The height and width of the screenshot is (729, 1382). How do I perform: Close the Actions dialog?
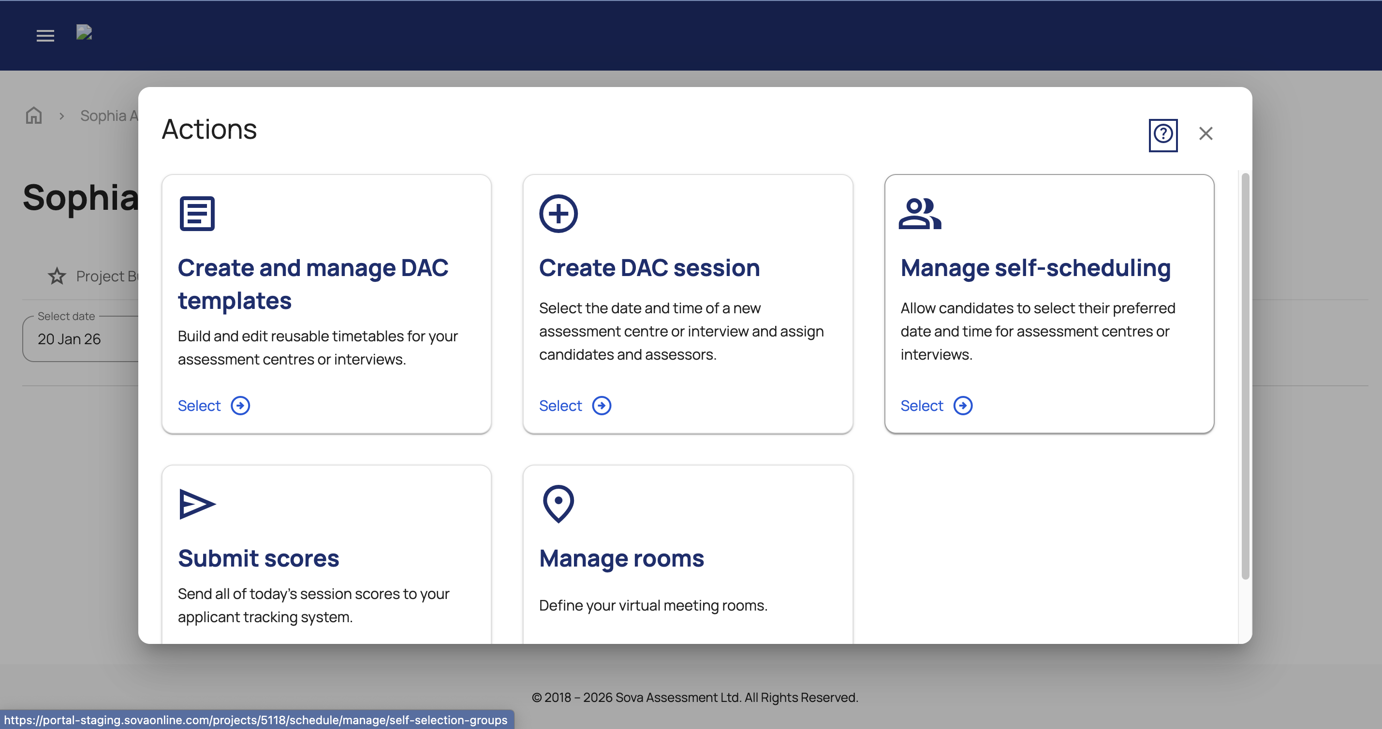[x=1206, y=133]
